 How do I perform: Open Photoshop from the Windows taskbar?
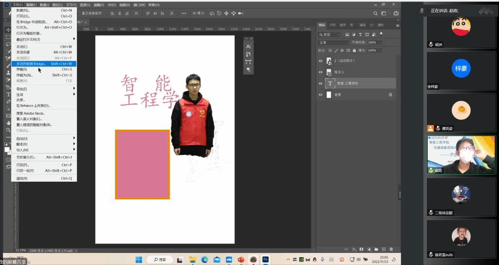click(266, 260)
